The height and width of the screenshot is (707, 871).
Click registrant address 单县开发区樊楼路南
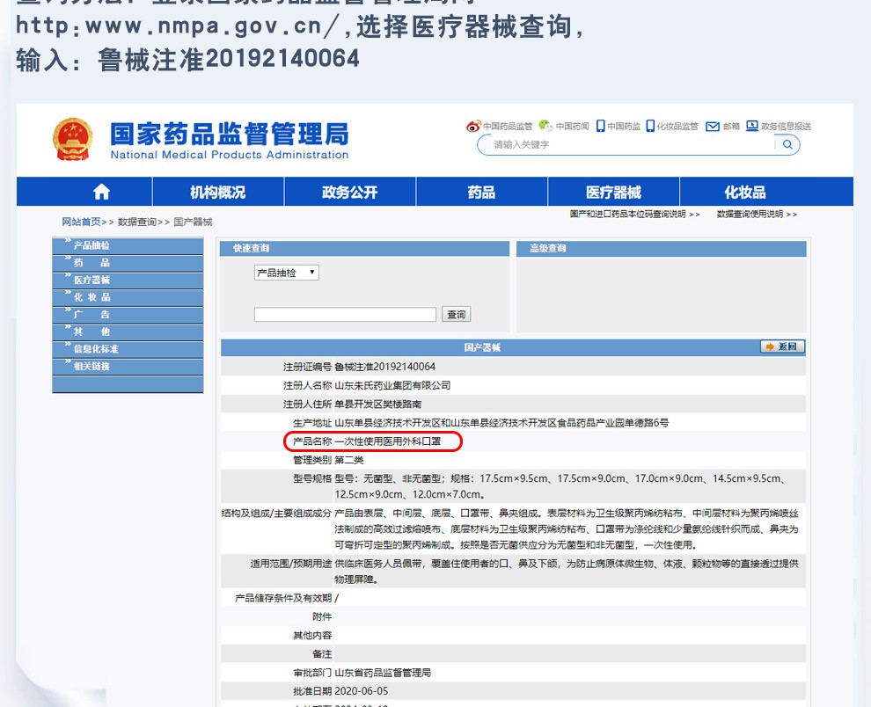(377, 404)
